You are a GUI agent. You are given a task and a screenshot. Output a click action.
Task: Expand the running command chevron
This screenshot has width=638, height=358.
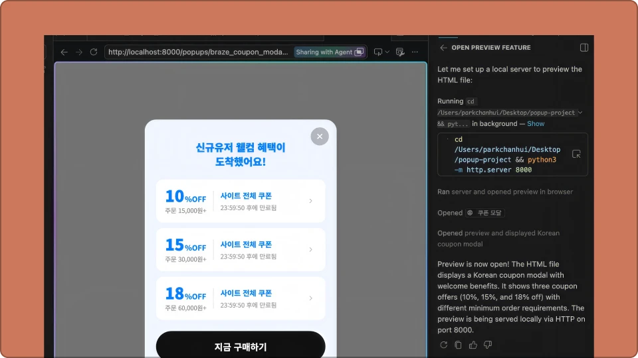point(580,113)
